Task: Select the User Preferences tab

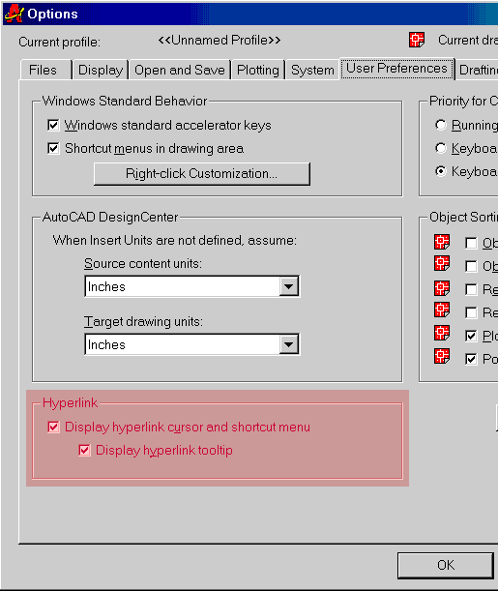Action: (x=396, y=69)
